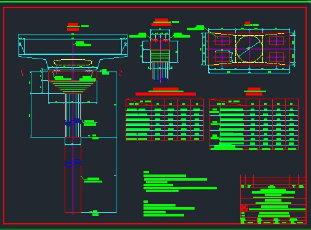Pick the upper blue break symbol on column
Image resolution: width=311 pixels, height=230 pixels.
coord(73,123)
